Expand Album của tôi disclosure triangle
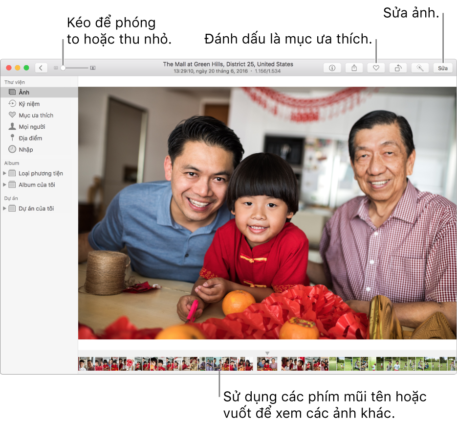Viewport: 457px width, 425px height. [x=5, y=185]
